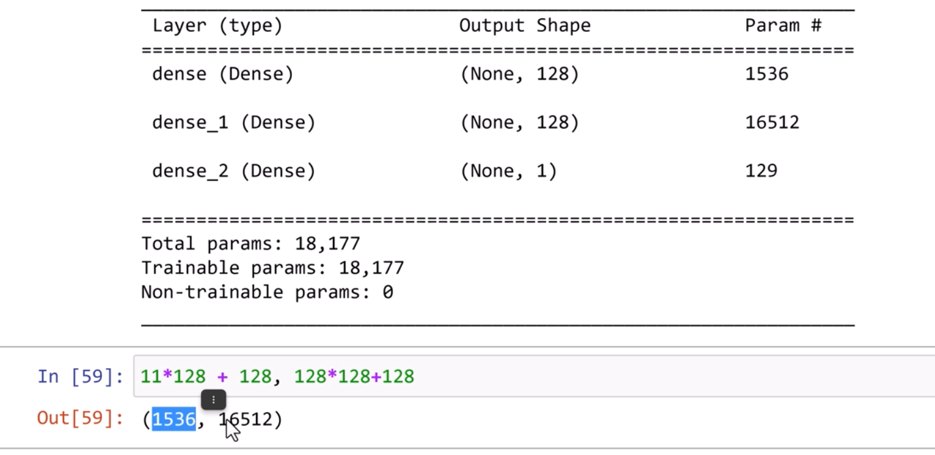Click the three-dot popup button above output
The height and width of the screenshot is (455, 935).
tap(214, 400)
